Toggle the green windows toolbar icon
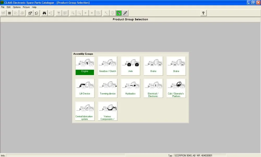The height and width of the screenshot is (157, 261). (x=119, y=13)
